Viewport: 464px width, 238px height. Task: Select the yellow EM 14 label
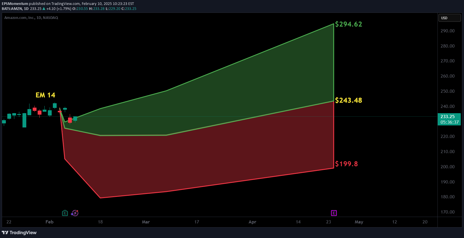45,95
